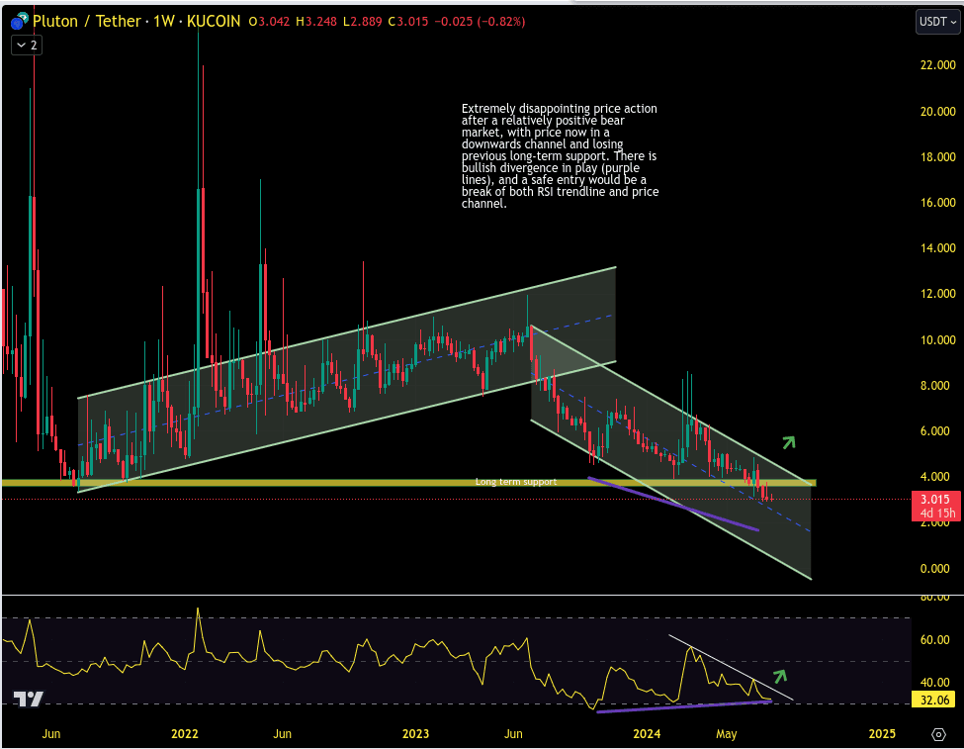Click the 10.000 price axis label
Screen dimensions: 964x749
(937, 339)
